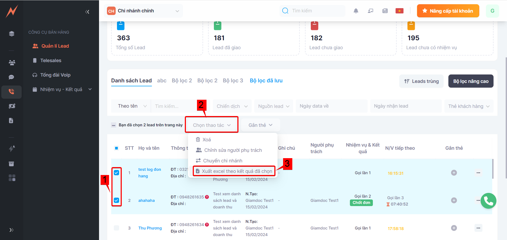The width and height of the screenshot is (507, 240).
Task: Select Xuất excel theo kết quả đã chọn
Action: (x=234, y=171)
